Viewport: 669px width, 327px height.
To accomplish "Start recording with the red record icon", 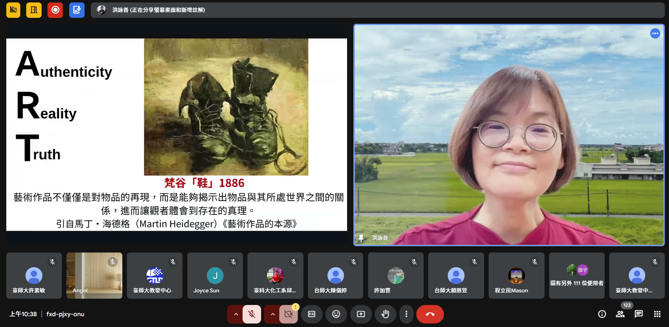I will pyautogui.click(x=55, y=10).
